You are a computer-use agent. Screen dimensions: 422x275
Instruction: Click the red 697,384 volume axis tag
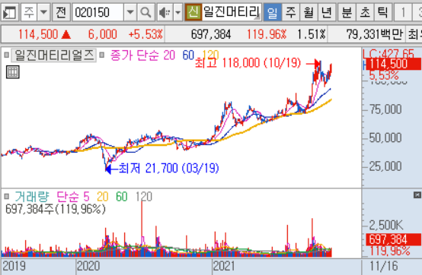click(393, 239)
